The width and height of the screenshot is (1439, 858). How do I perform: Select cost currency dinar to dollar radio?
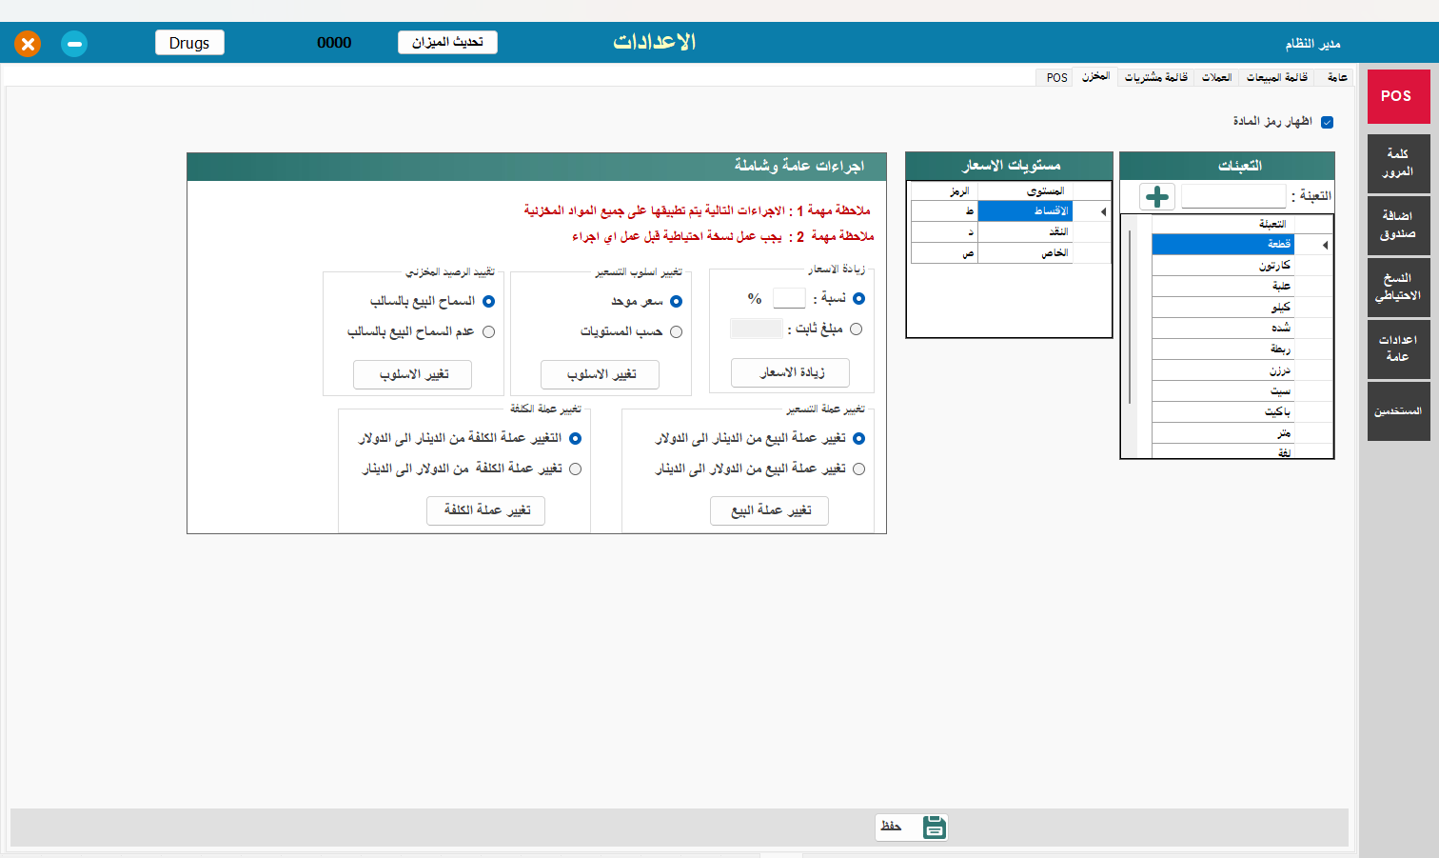[x=575, y=438]
